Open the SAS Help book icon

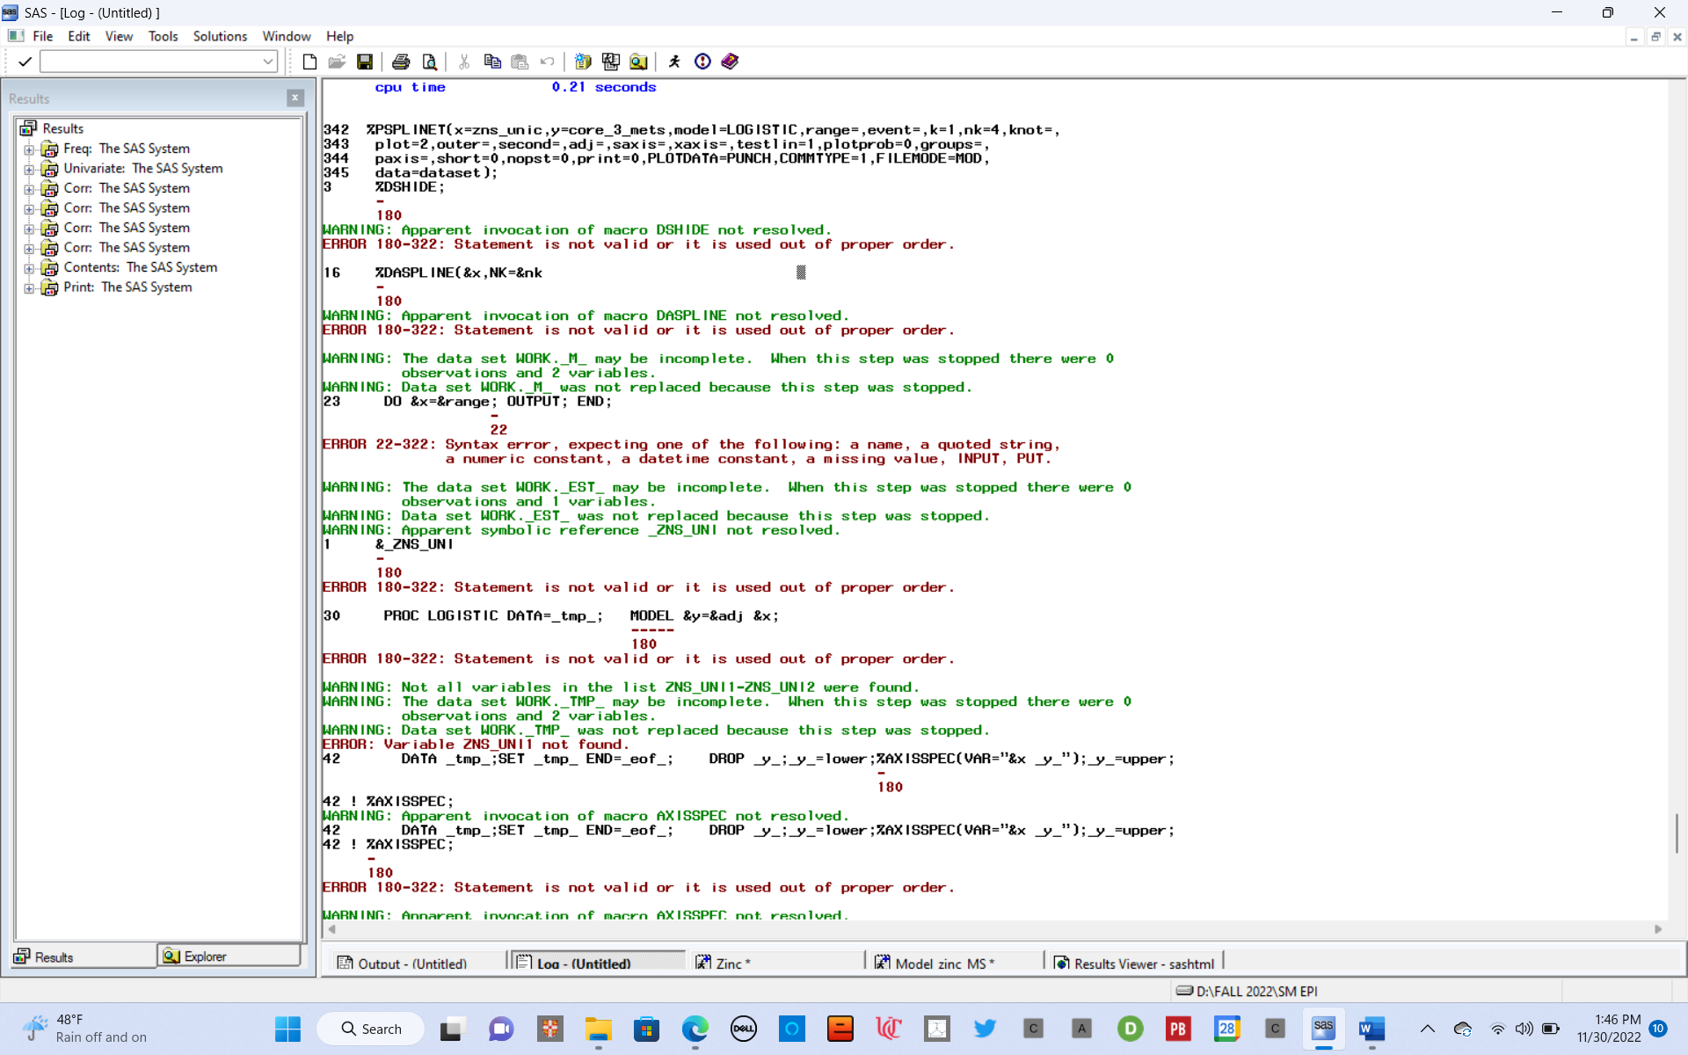[730, 62]
